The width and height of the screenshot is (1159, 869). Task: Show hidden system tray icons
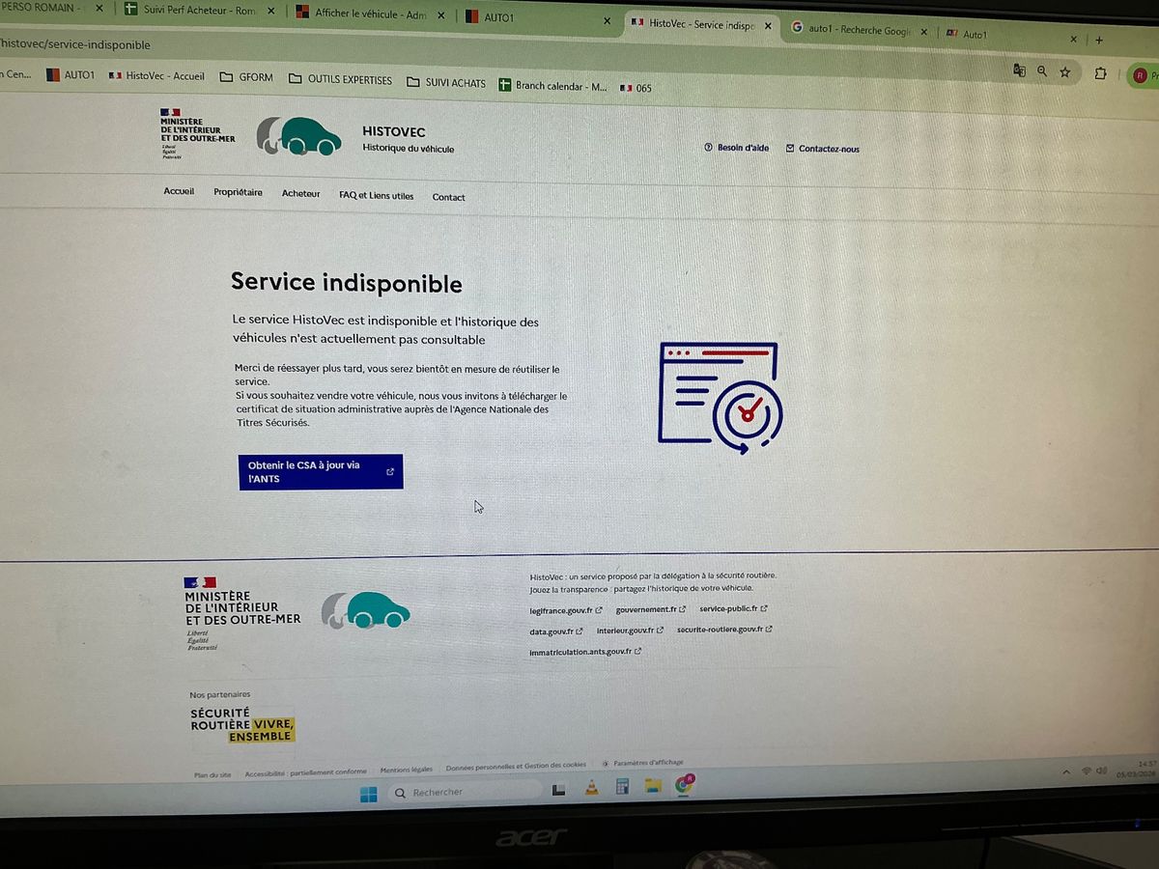point(1066,771)
